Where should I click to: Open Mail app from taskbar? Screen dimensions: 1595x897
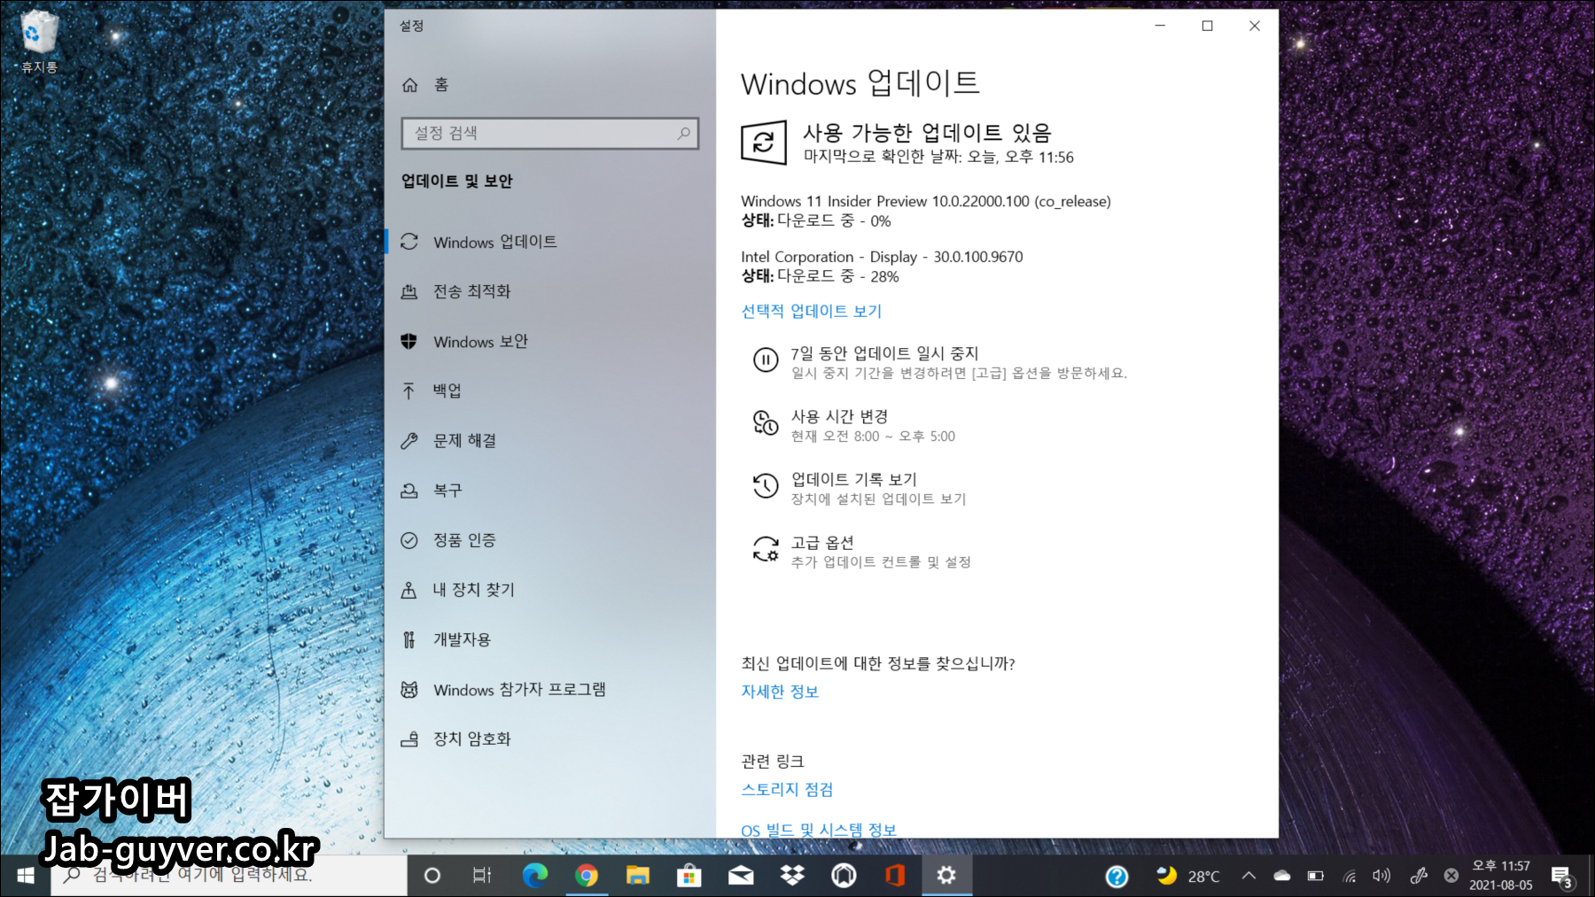(x=741, y=876)
